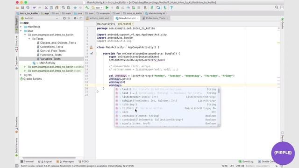Click the Synchronize toolbar icon
299x168 pixels.
[x=28, y=7]
